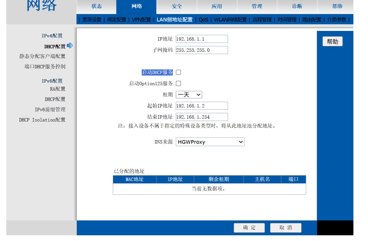Select IPv6前缀管理 in the sidebar
This screenshot has width=368, height=241.
(50, 109)
